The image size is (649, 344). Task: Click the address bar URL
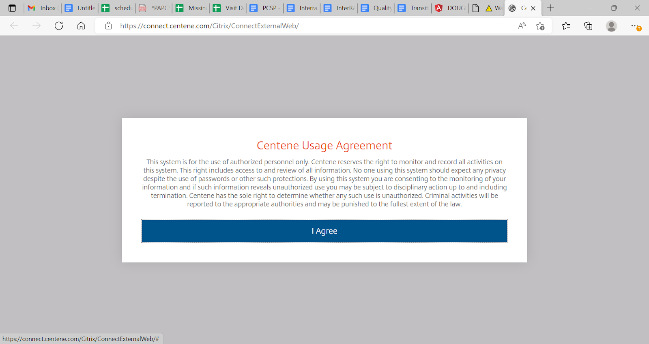coord(209,26)
